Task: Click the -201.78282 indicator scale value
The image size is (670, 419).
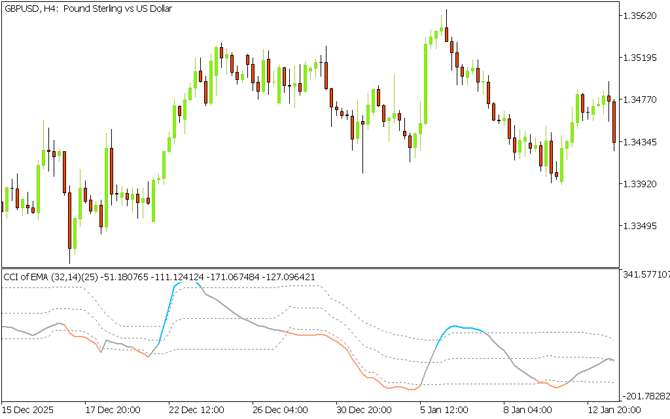Action: coord(645,396)
